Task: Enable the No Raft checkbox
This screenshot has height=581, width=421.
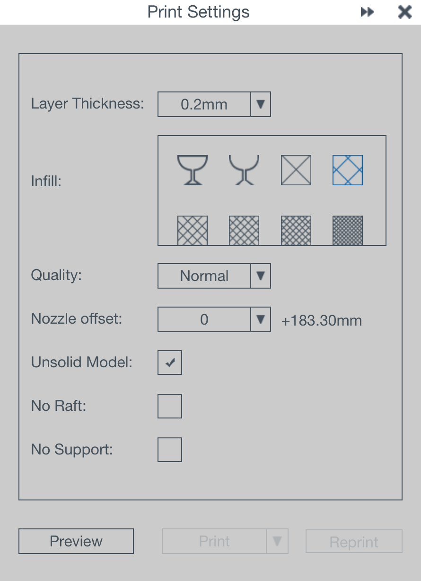Action: coord(170,406)
